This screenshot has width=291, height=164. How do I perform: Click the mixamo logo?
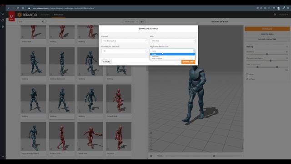tap(27, 15)
